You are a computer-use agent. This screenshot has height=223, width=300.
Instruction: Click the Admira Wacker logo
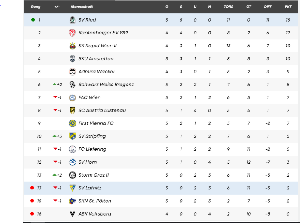(72, 72)
